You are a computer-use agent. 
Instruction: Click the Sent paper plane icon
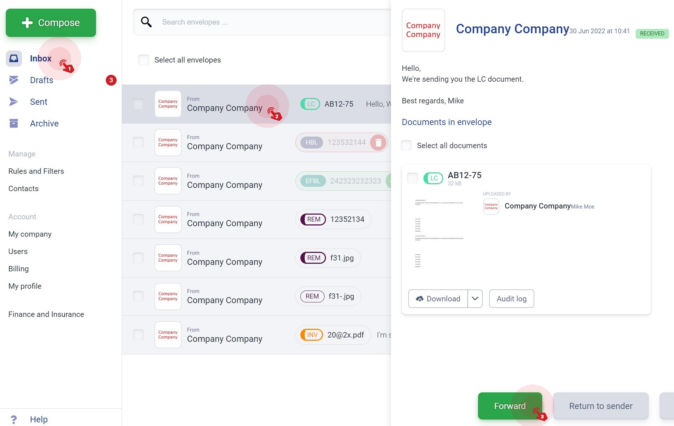(14, 102)
